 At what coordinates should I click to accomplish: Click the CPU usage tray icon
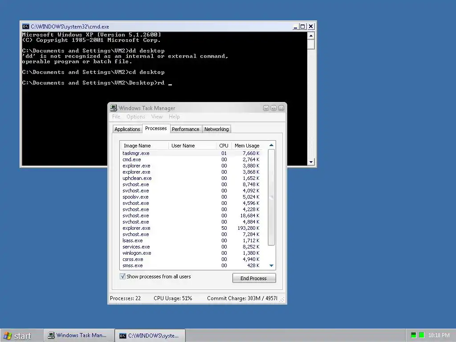coord(414,335)
